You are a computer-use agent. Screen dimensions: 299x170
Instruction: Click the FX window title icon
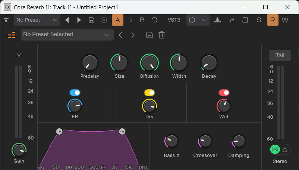click(x=7, y=7)
